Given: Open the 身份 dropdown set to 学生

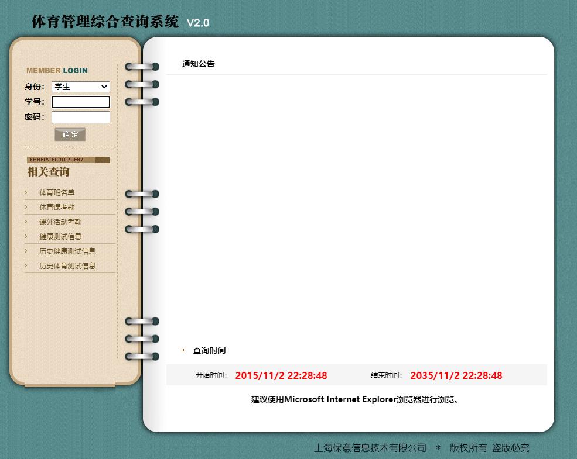Looking at the screenshot, I should [x=81, y=87].
